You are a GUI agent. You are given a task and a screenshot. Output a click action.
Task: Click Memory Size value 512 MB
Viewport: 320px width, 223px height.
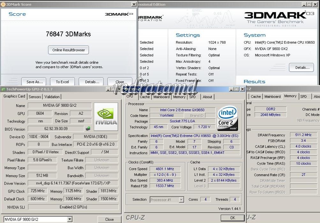tap(42, 175)
